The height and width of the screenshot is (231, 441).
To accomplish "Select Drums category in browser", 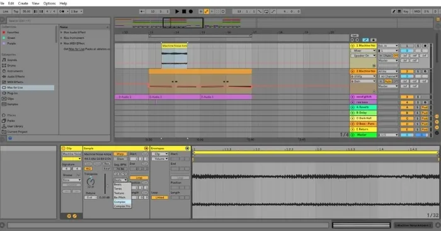I will click(11, 65).
